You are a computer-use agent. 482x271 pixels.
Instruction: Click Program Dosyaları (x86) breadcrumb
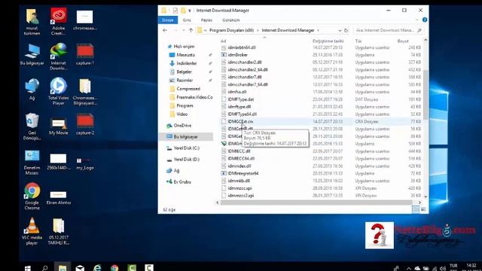point(231,30)
